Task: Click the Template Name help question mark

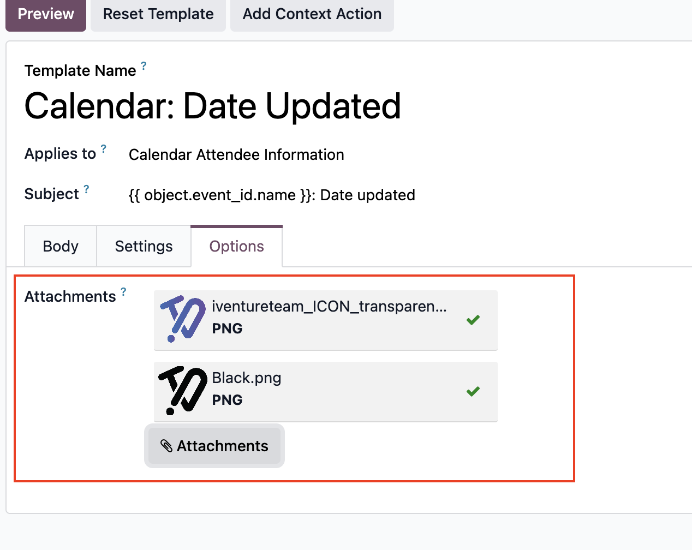Action: tap(144, 65)
